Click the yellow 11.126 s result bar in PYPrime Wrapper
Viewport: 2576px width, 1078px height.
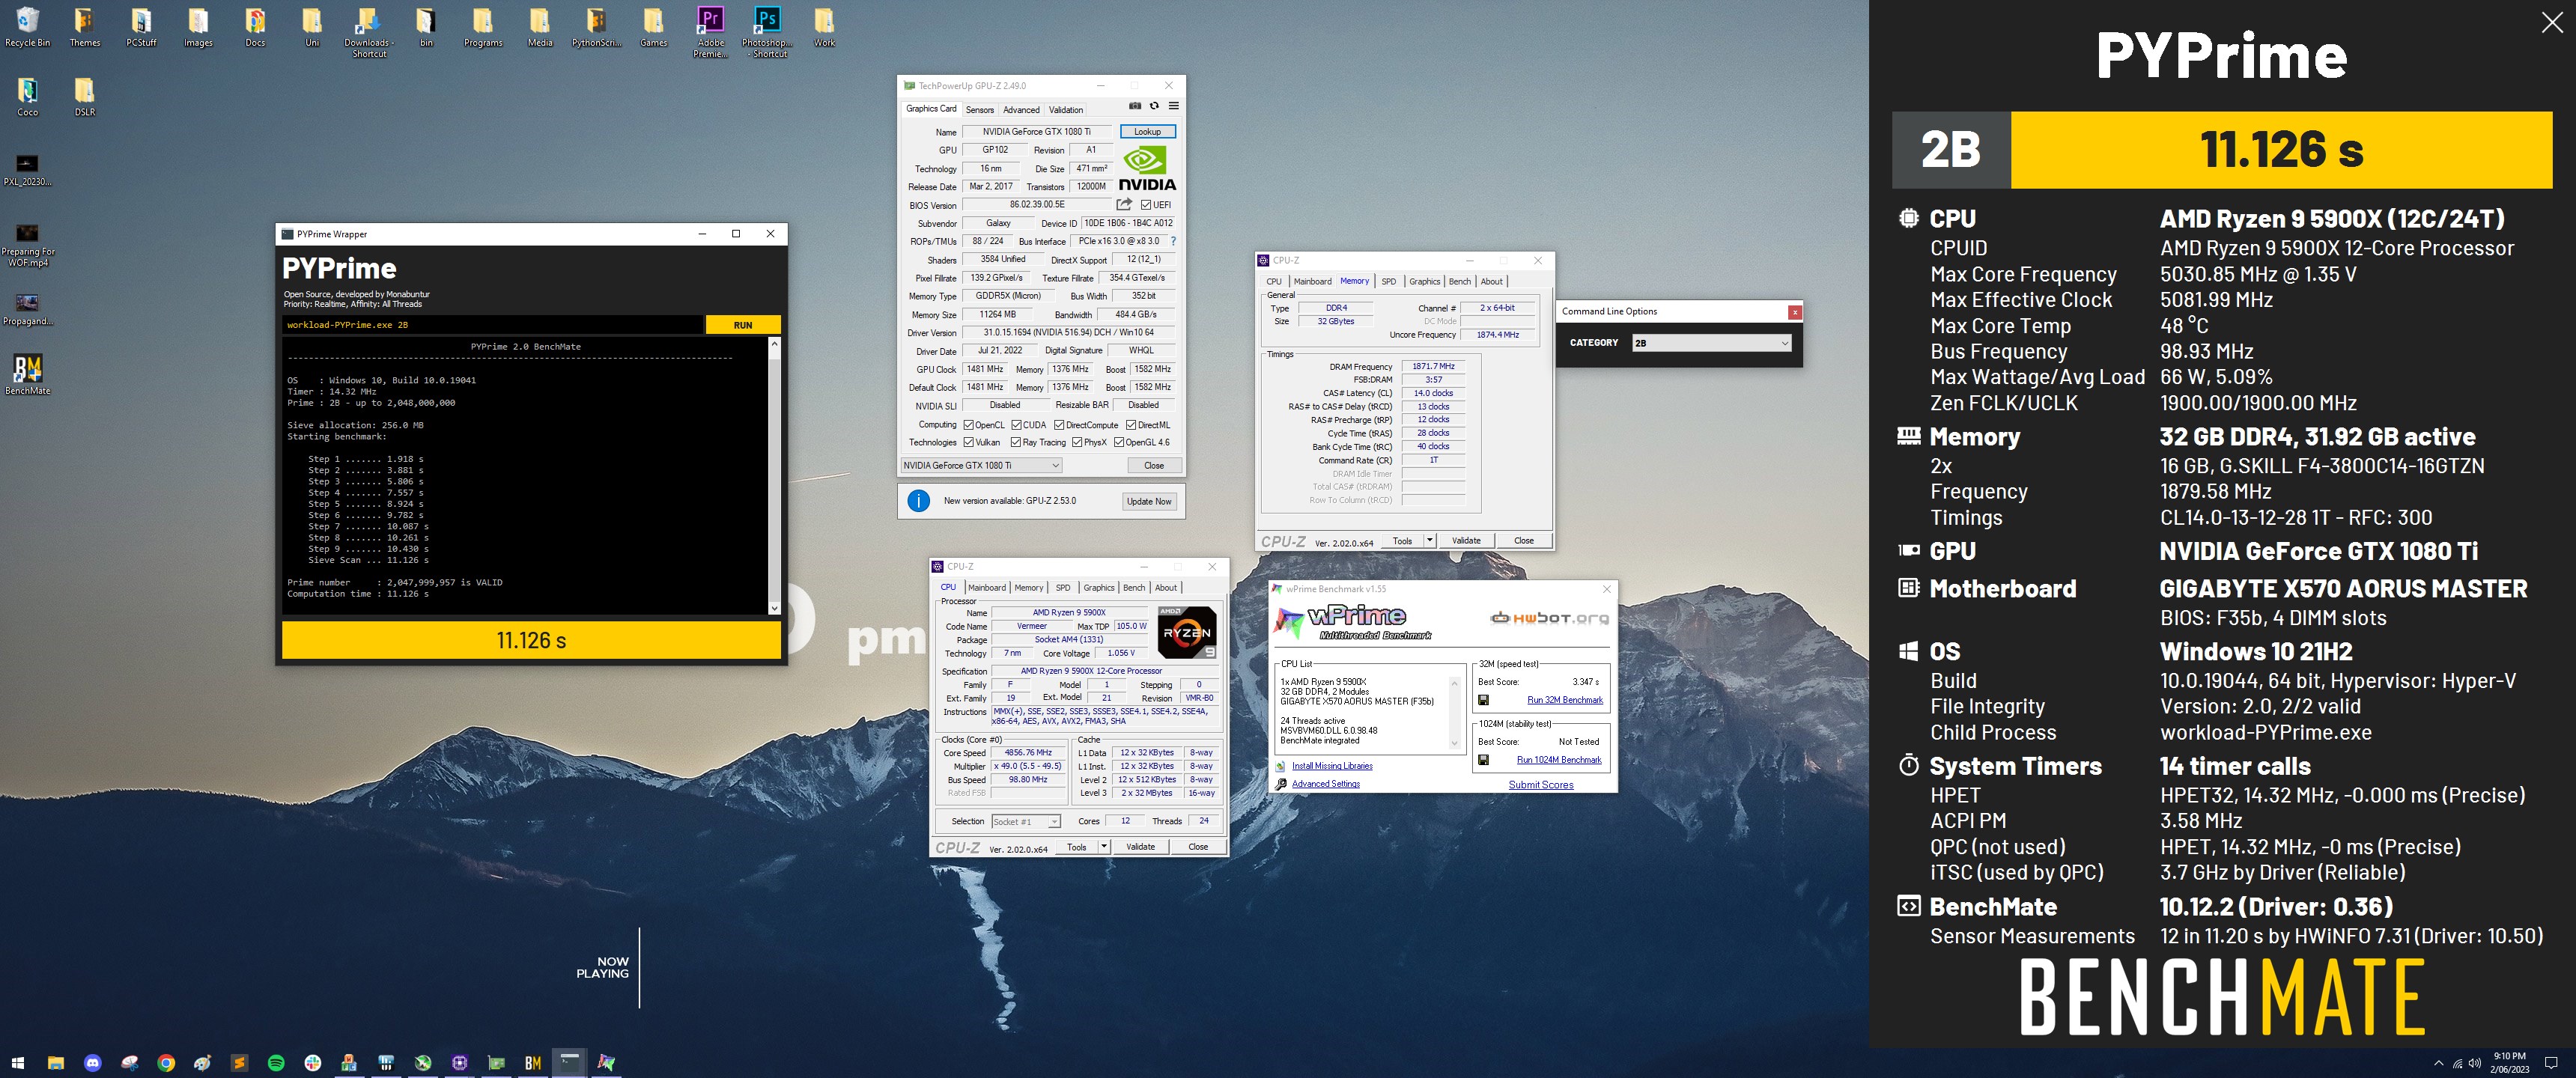coord(531,641)
